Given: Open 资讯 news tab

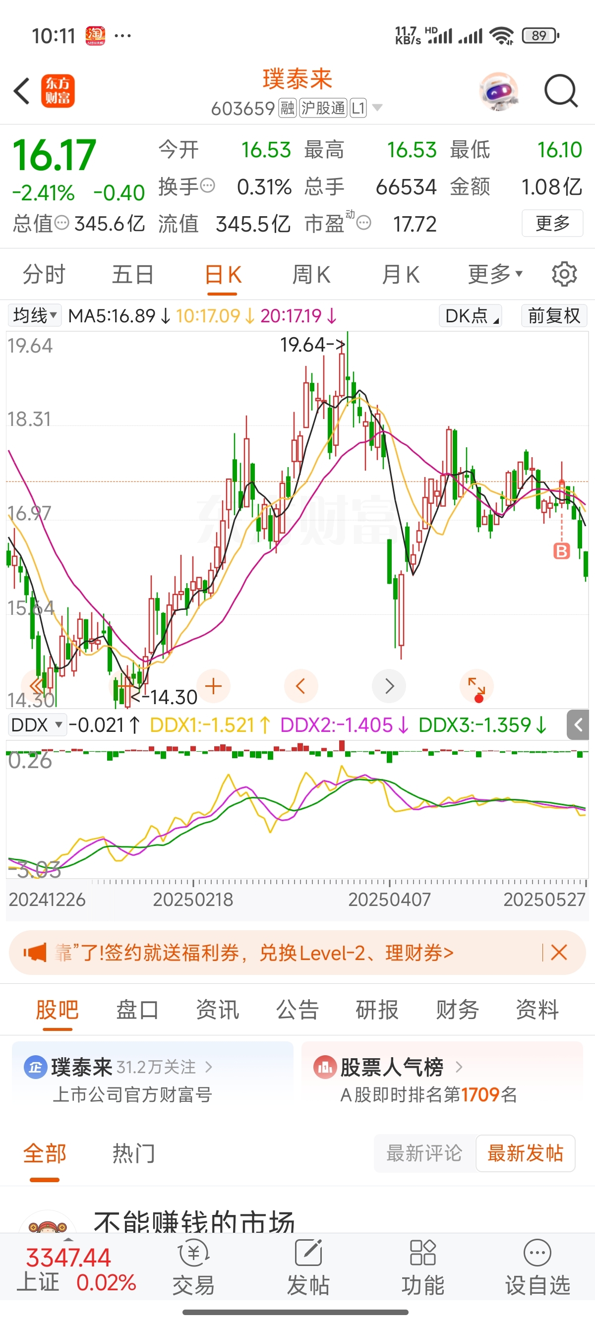Looking at the screenshot, I should tap(217, 1010).
